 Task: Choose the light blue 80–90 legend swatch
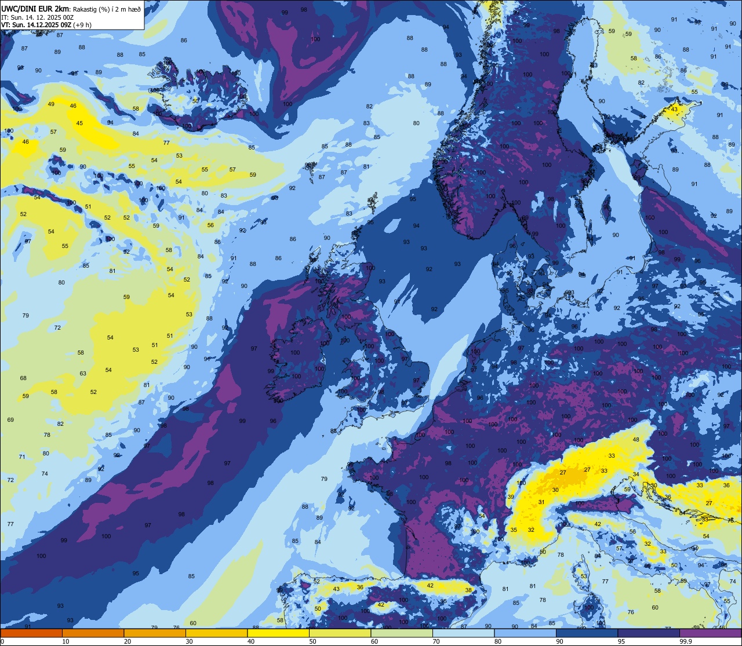525,633
